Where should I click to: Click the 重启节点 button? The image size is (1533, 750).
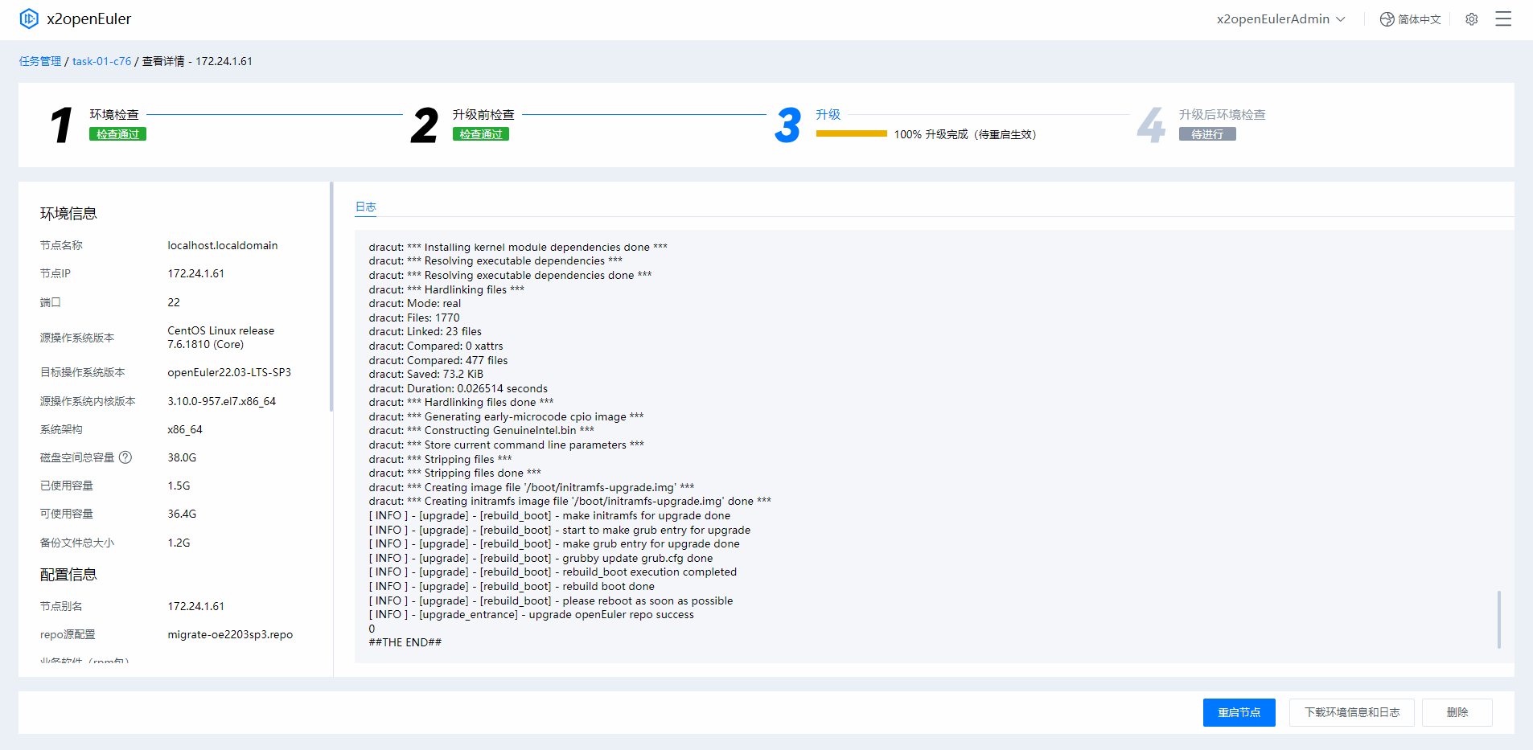point(1239,712)
